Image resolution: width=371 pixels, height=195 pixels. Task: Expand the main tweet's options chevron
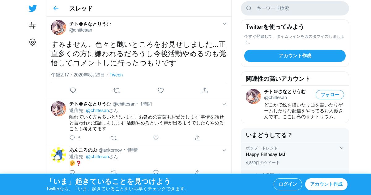coord(224,24)
